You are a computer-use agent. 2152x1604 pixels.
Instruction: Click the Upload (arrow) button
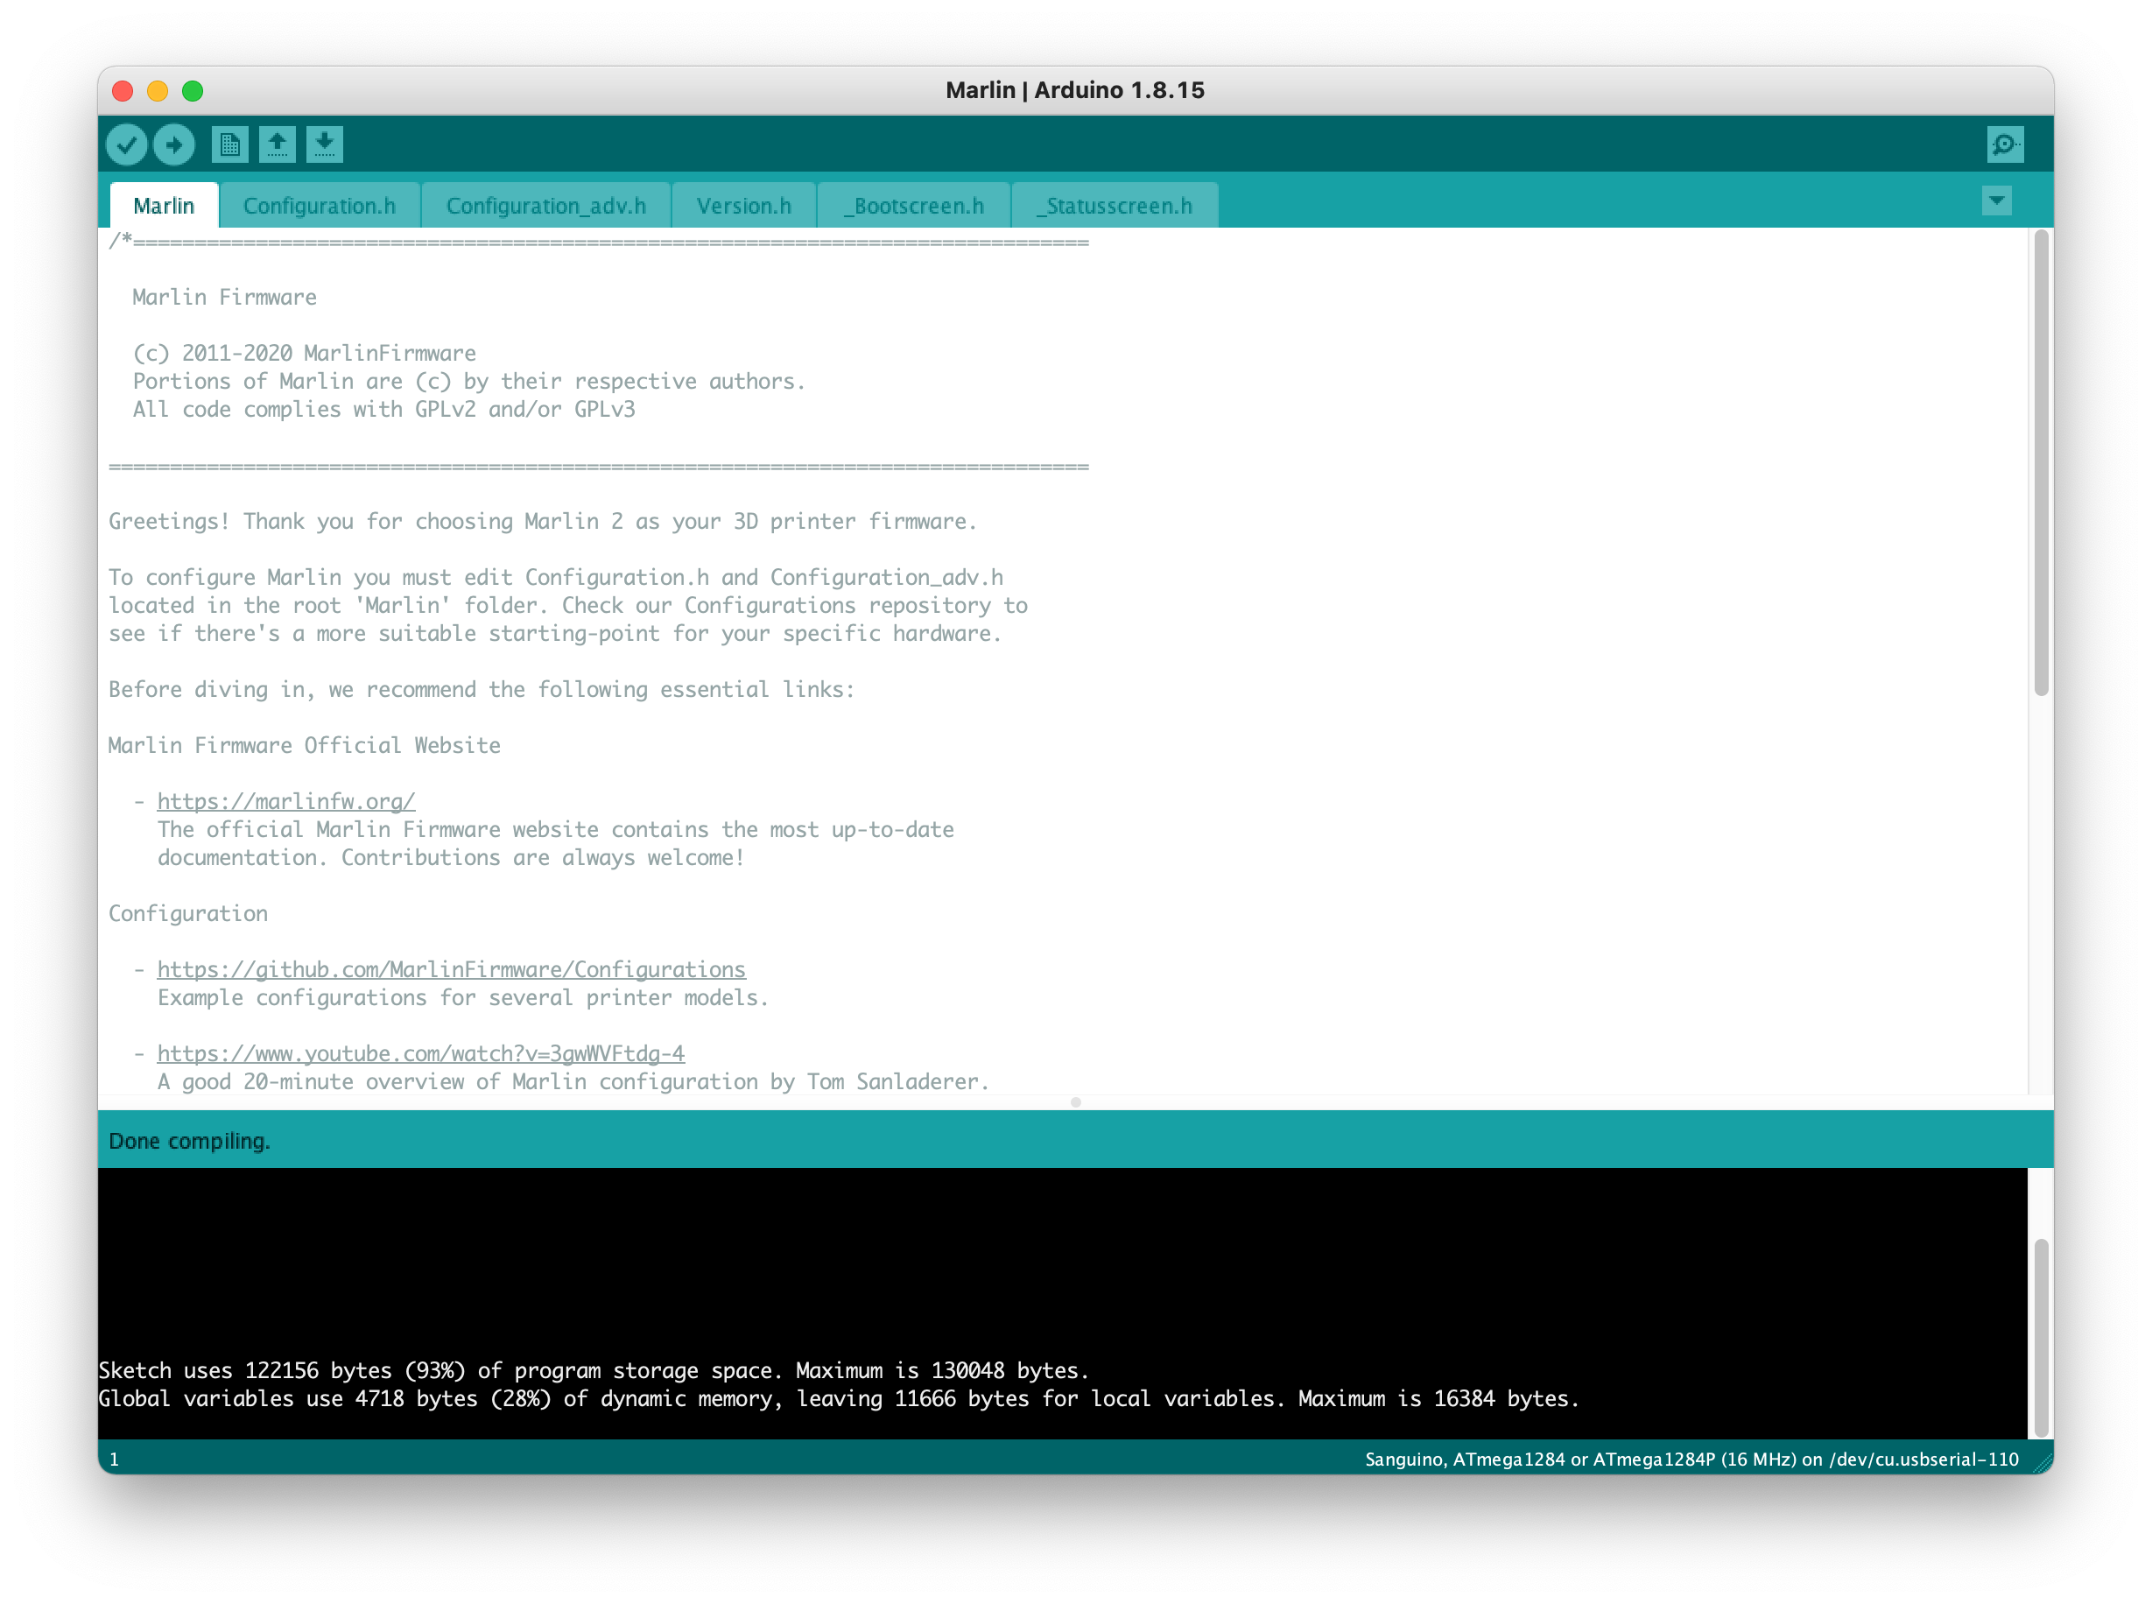tap(173, 144)
